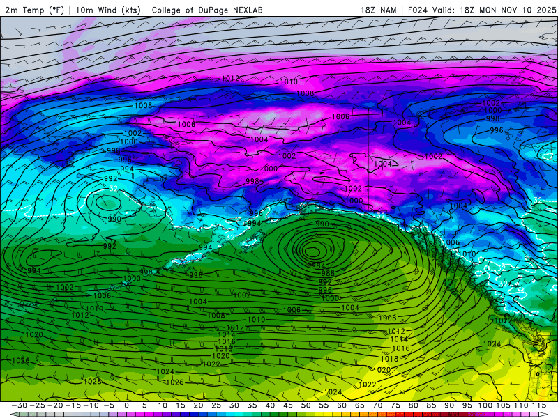Select the "College of DuPage NEXLAB" text
The image size is (558, 418).
(207, 10)
